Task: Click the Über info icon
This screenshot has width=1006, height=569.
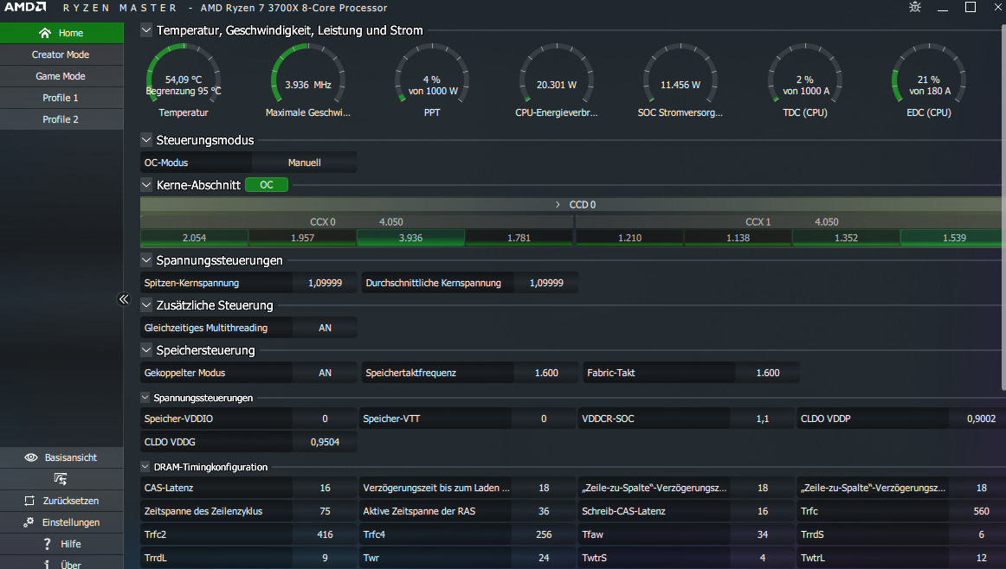Action: click(x=47, y=565)
